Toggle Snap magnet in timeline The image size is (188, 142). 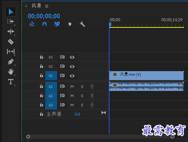pos(44,24)
